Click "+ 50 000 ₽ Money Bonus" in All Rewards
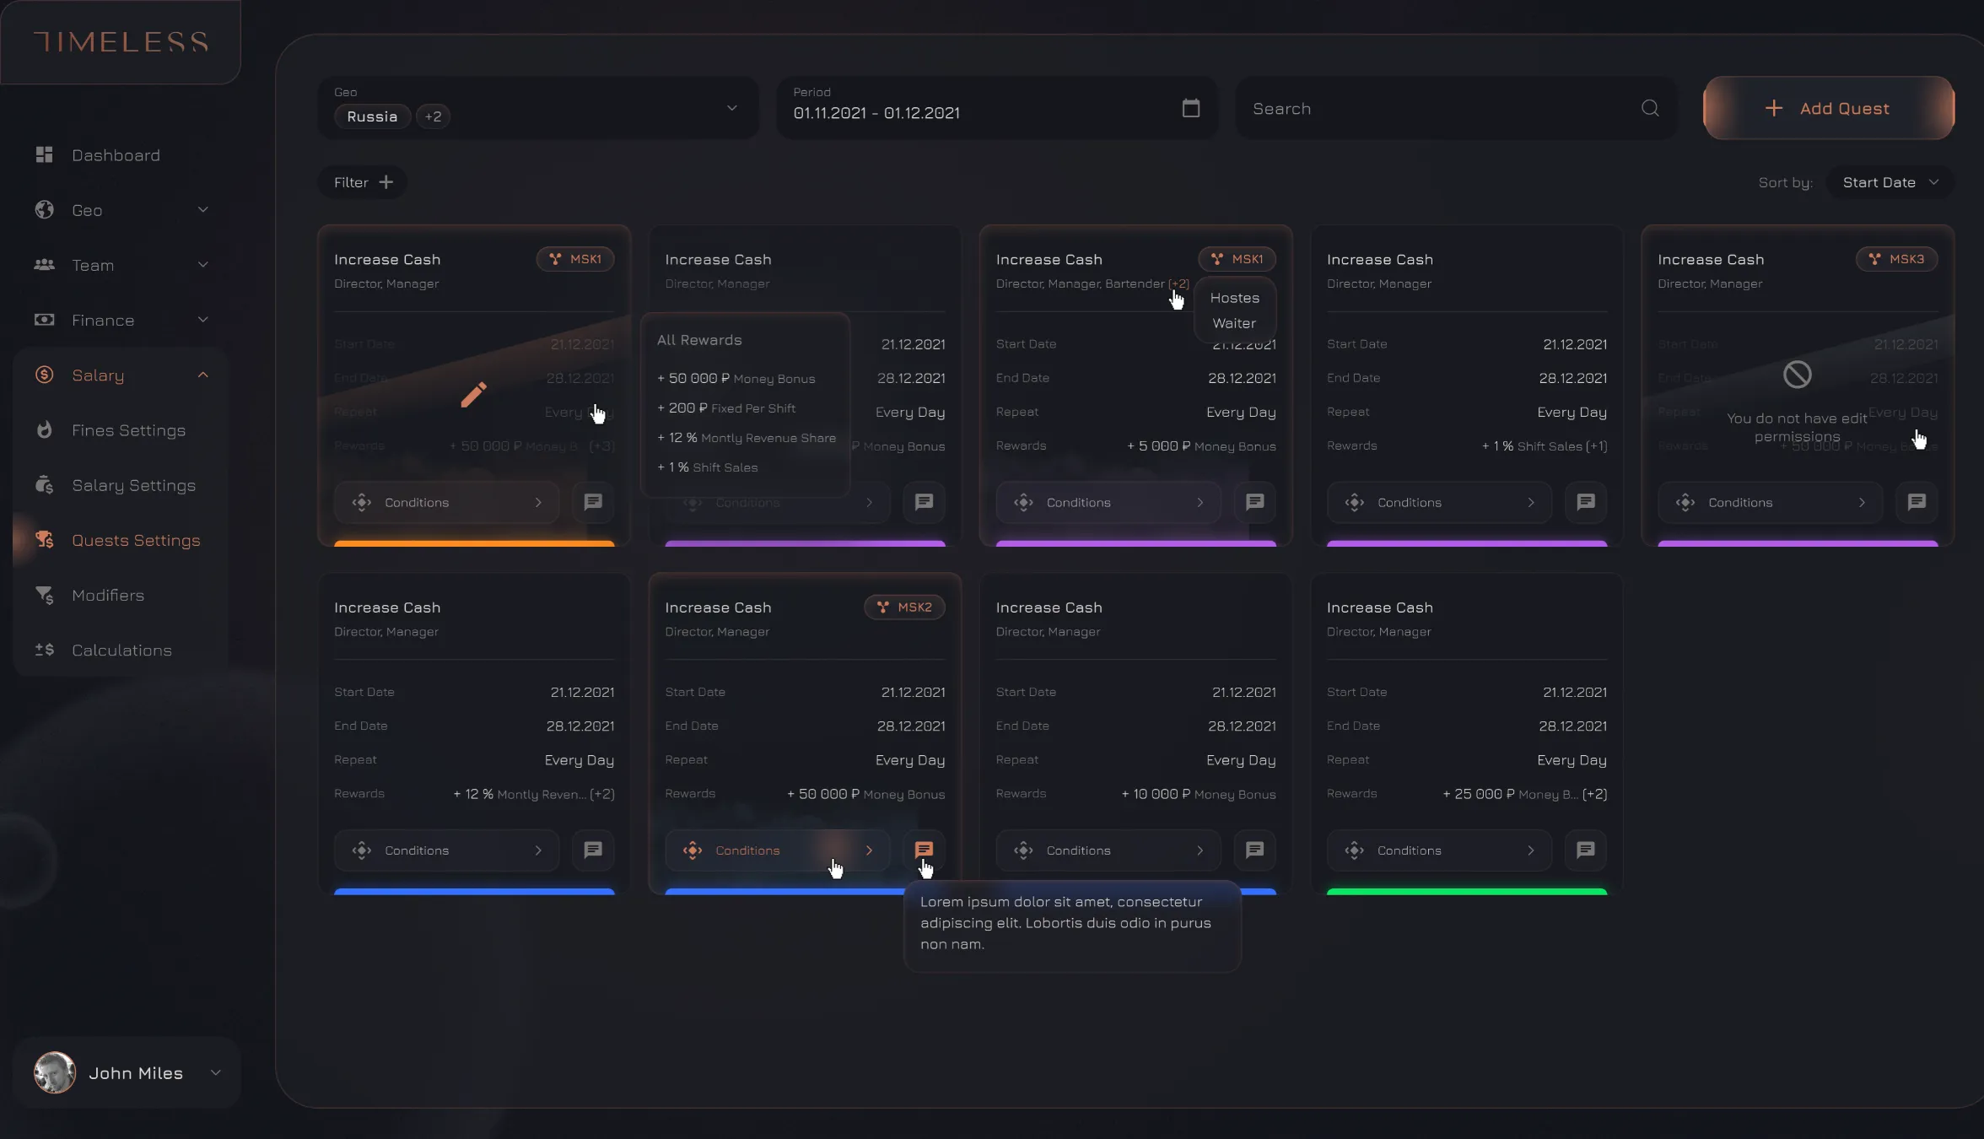The height and width of the screenshot is (1139, 1984). [x=736, y=379]
